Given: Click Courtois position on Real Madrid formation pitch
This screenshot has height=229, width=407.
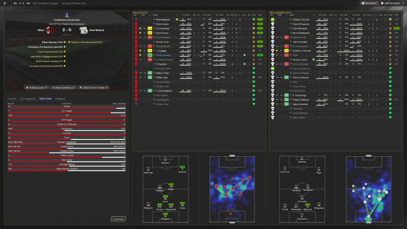Looking at the screenshot, I should coord(302,216).
